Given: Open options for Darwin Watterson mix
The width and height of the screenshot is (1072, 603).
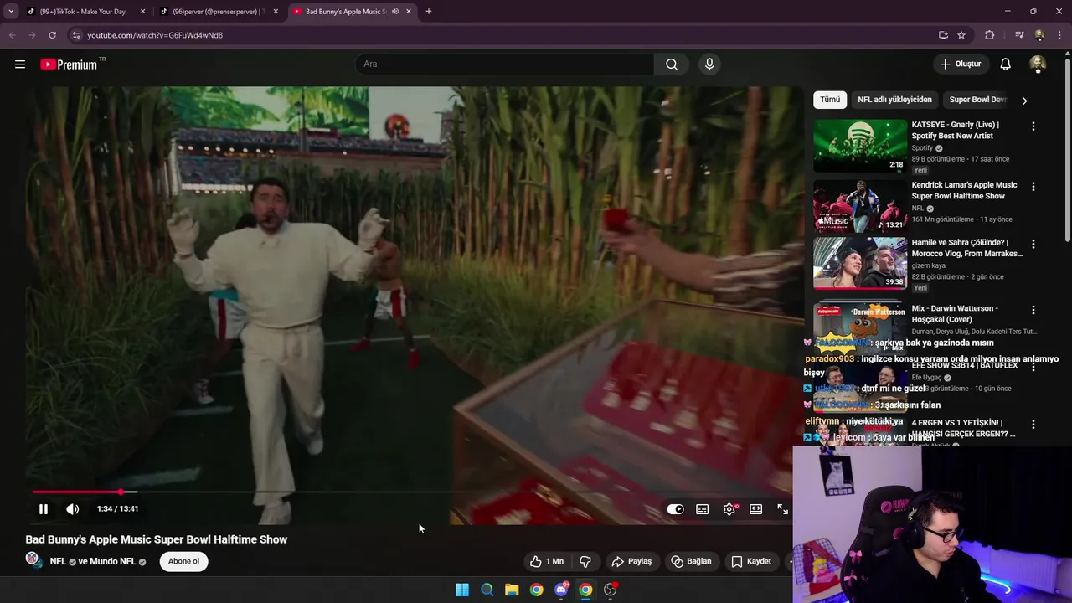Looking at the screenshot, I should tap(1033, 310).
